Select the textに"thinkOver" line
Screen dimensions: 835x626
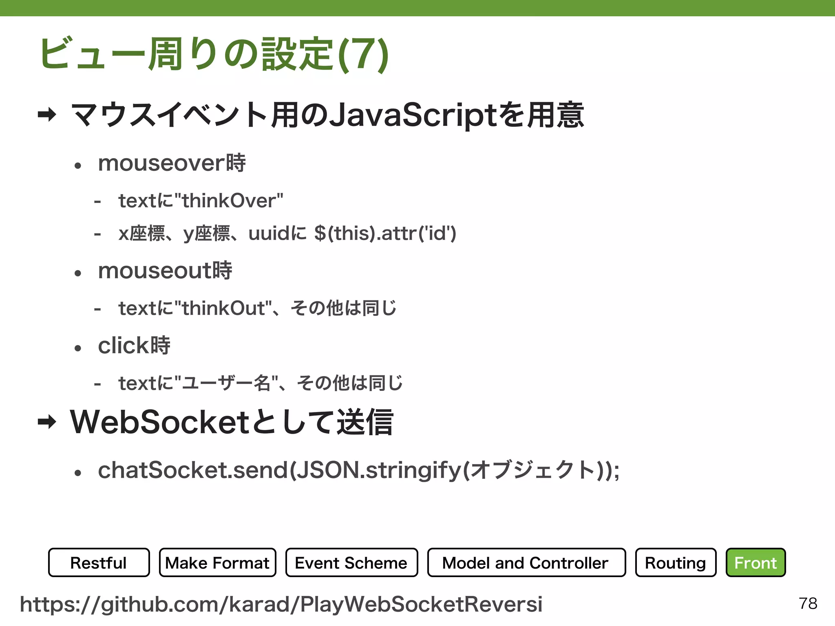click(201, 201)
